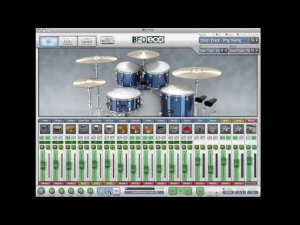This screenshot has height=225, width=300.
Task: Click the left rack tom in kit picture
Action: tap(128, 74)
